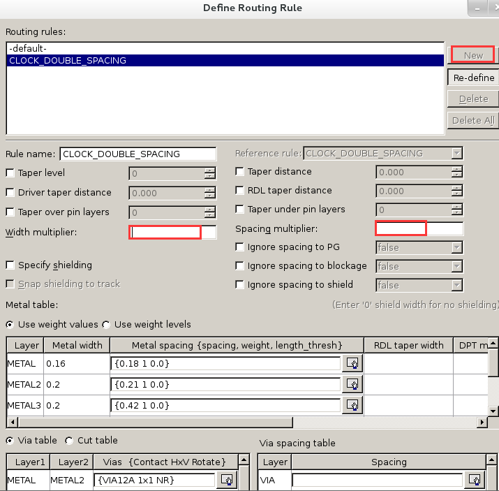Screen dimensions: 499x491
Task: Click the VIA layer spacing input field
Action: pos(378,480)
